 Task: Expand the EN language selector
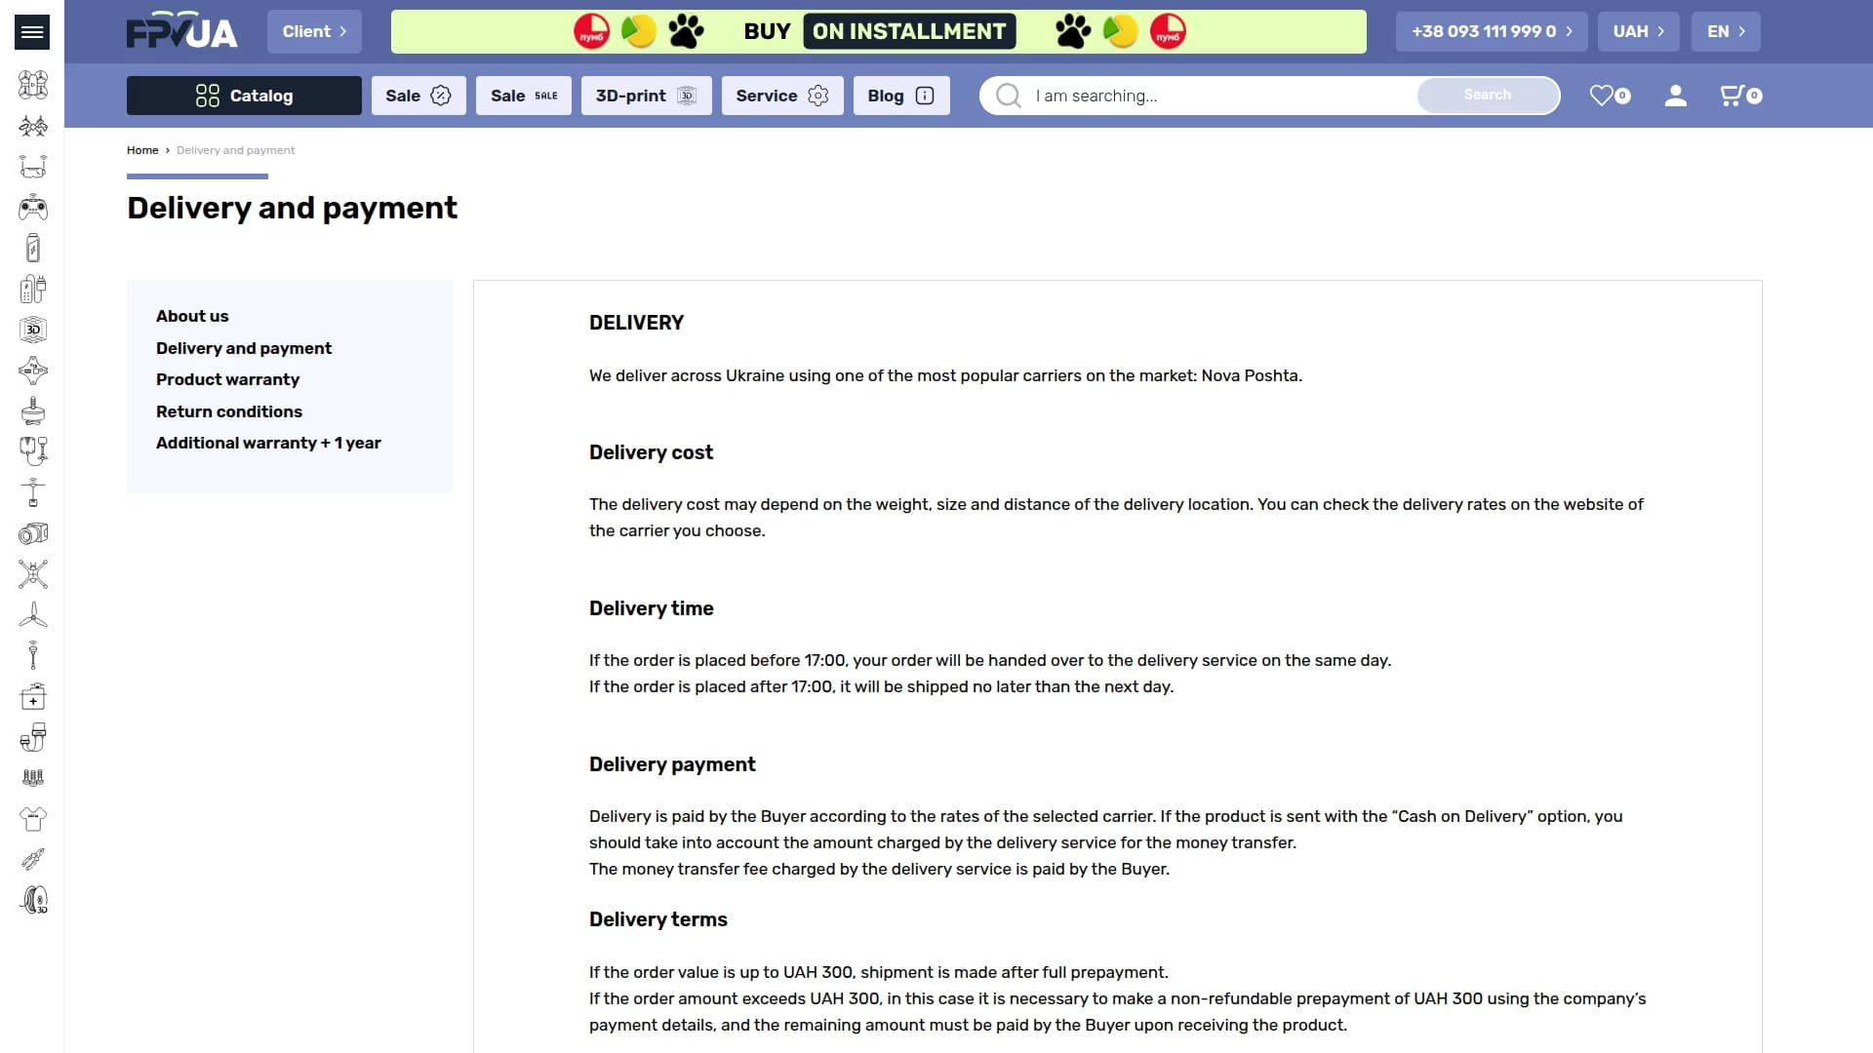point(1726,31)
